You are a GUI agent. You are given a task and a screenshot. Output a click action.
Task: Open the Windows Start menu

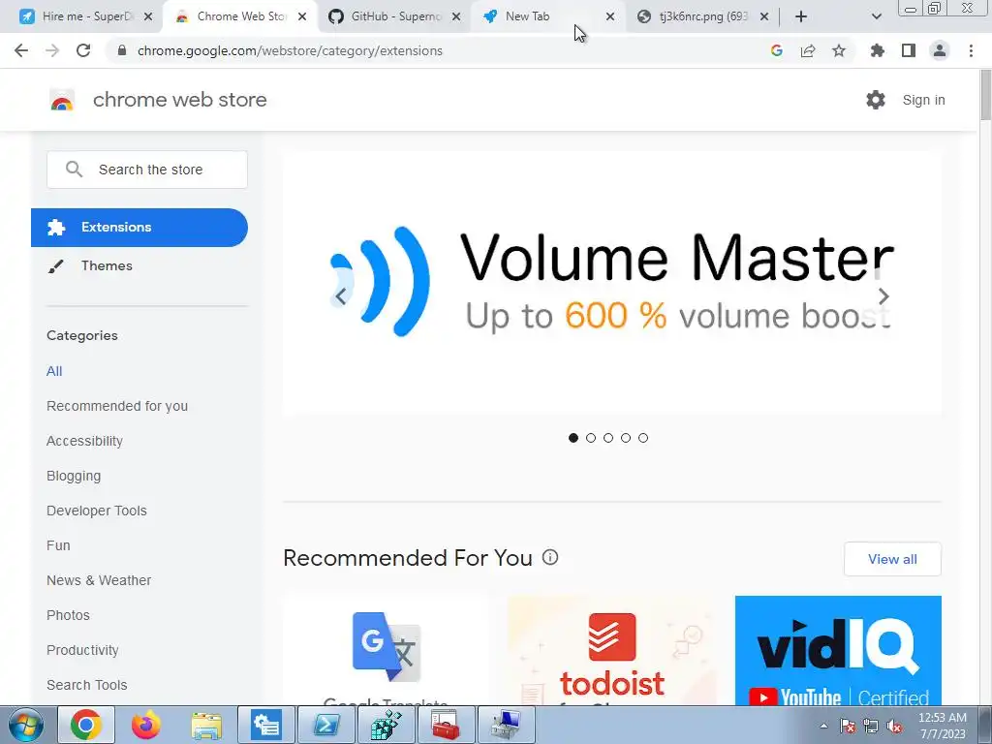pos(25,725)
